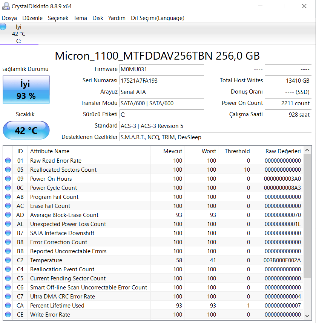Click the Transfer Modu field SATA/600
The width and height of the screenshot is (316, 323).
pos(162,103)
